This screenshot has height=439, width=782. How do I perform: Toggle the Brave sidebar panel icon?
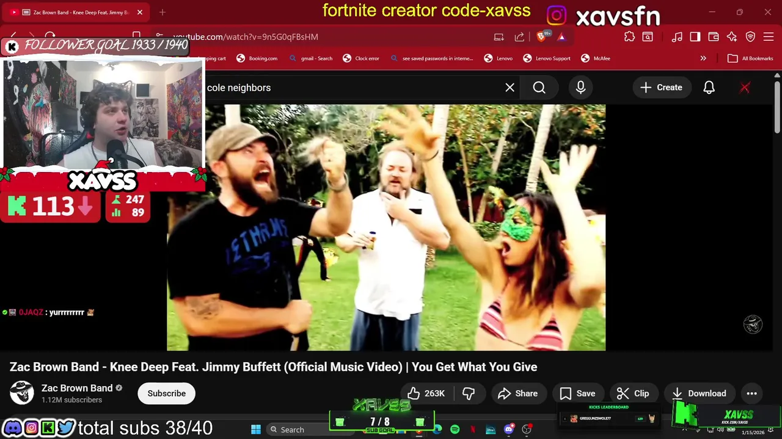[695, 37]
